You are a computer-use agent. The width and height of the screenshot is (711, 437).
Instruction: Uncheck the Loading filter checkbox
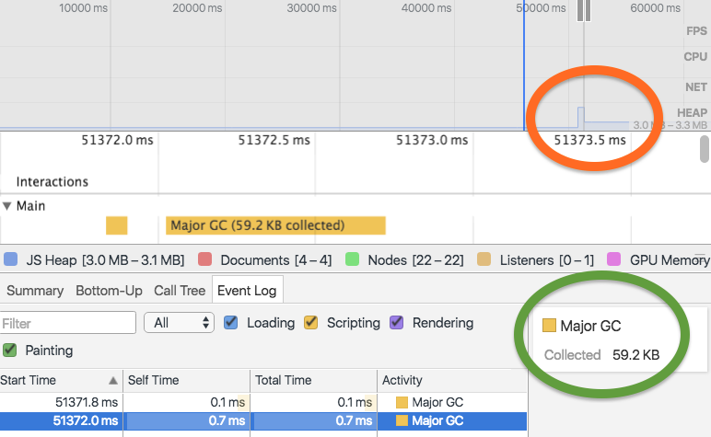[x=231, y=323]
